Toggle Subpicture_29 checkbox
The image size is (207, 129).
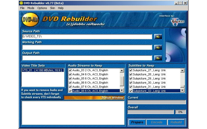pos(131,79)
